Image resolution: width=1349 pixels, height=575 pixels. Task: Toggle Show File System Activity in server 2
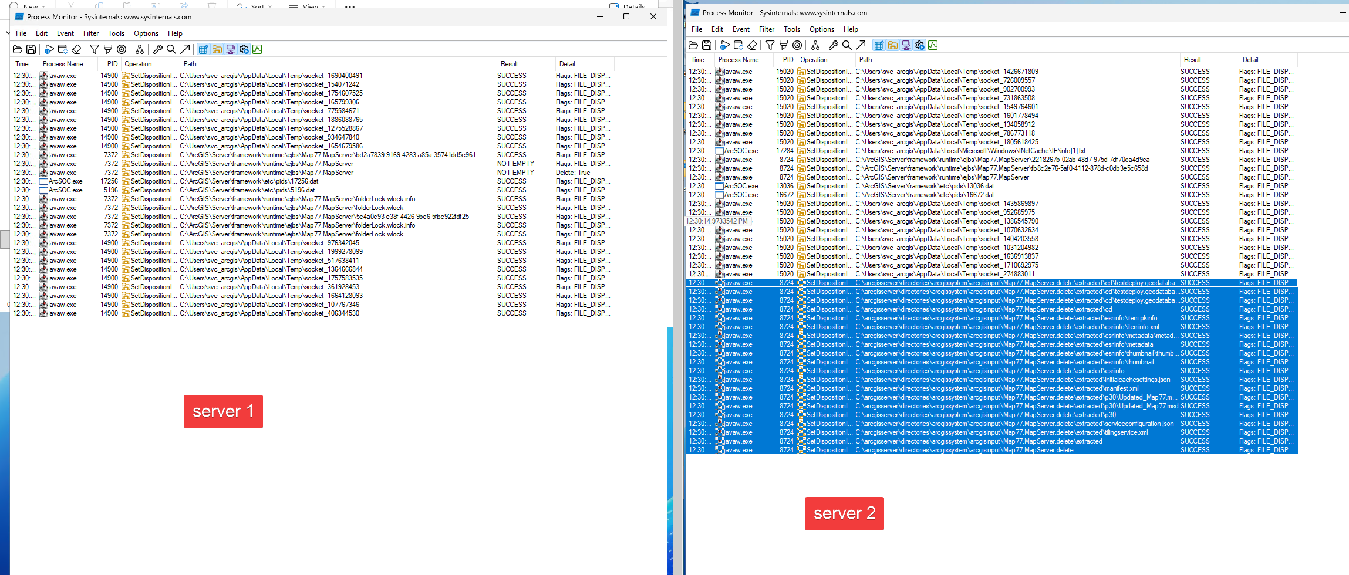[x=893, y=45]
